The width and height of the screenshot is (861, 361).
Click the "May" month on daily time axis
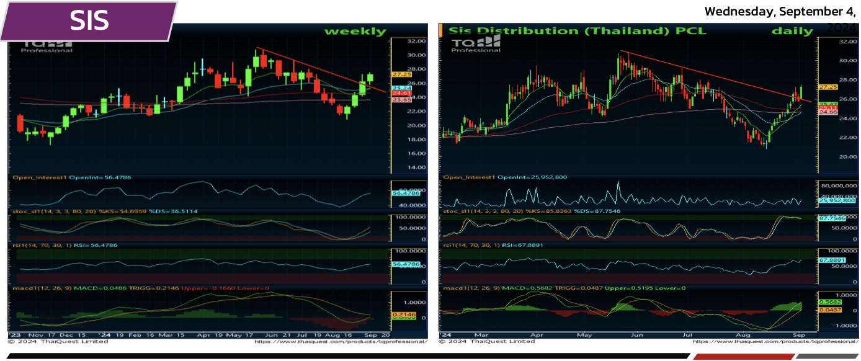coord(585,335)
